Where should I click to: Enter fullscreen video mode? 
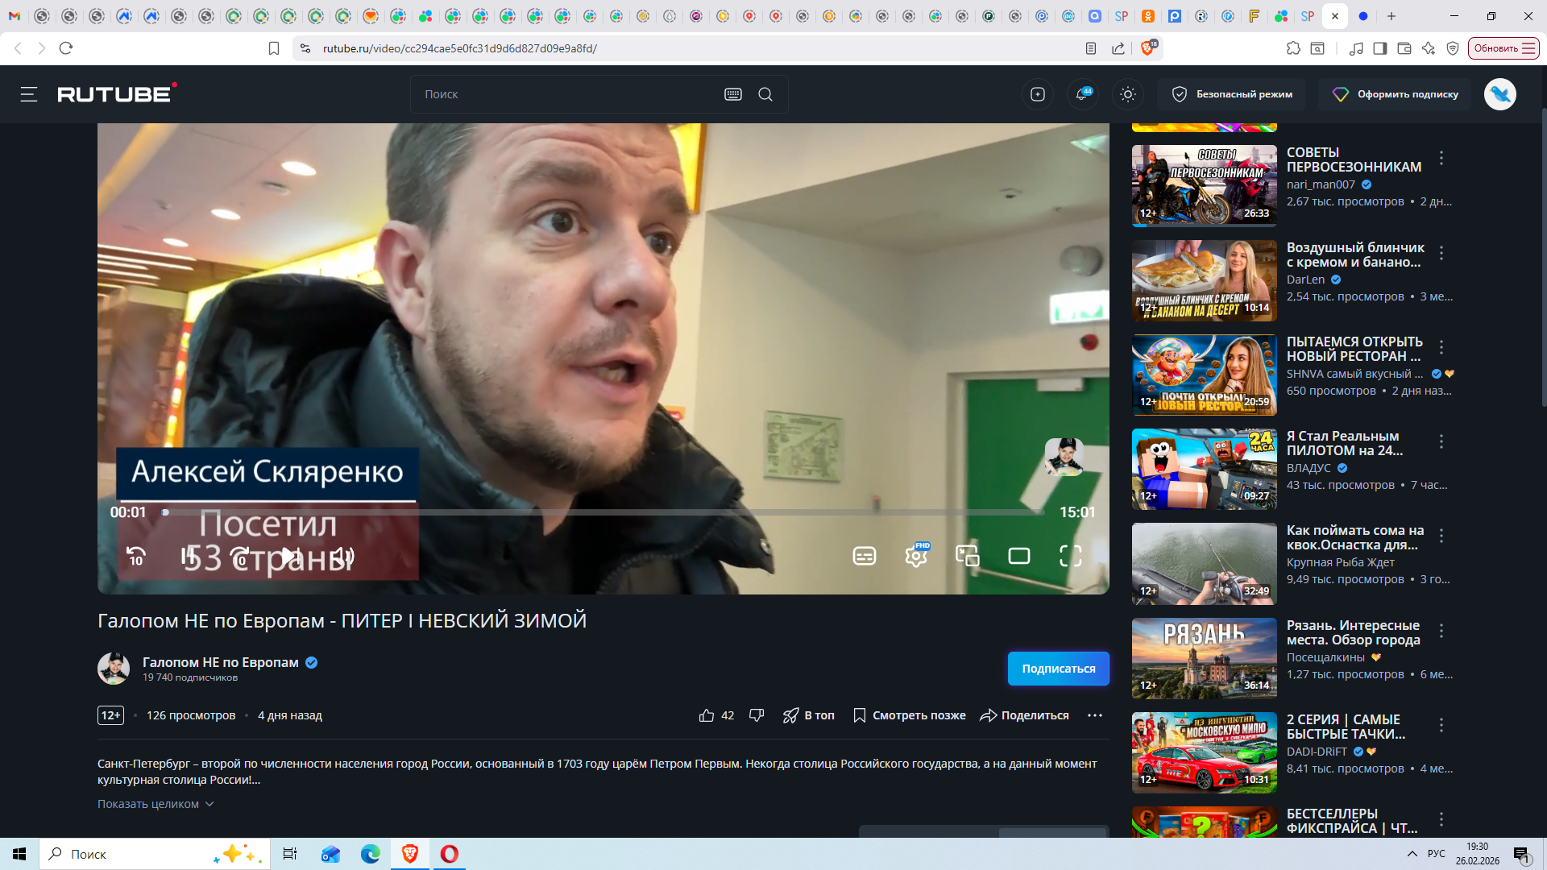click(x=1070, y=556)
